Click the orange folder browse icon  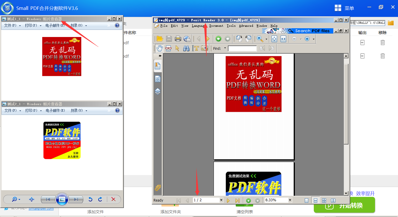point(391,23)
